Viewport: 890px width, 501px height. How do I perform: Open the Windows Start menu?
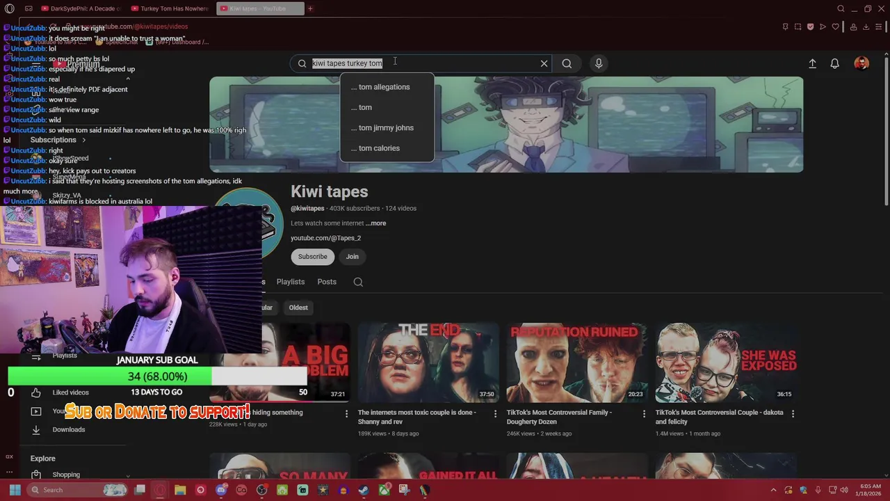point(15,490)
